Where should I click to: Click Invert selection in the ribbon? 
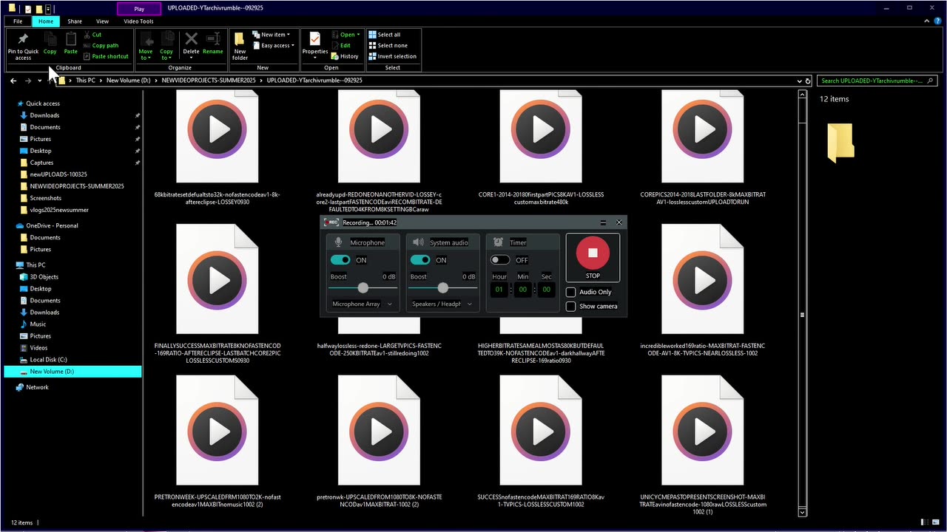(392, 56)
